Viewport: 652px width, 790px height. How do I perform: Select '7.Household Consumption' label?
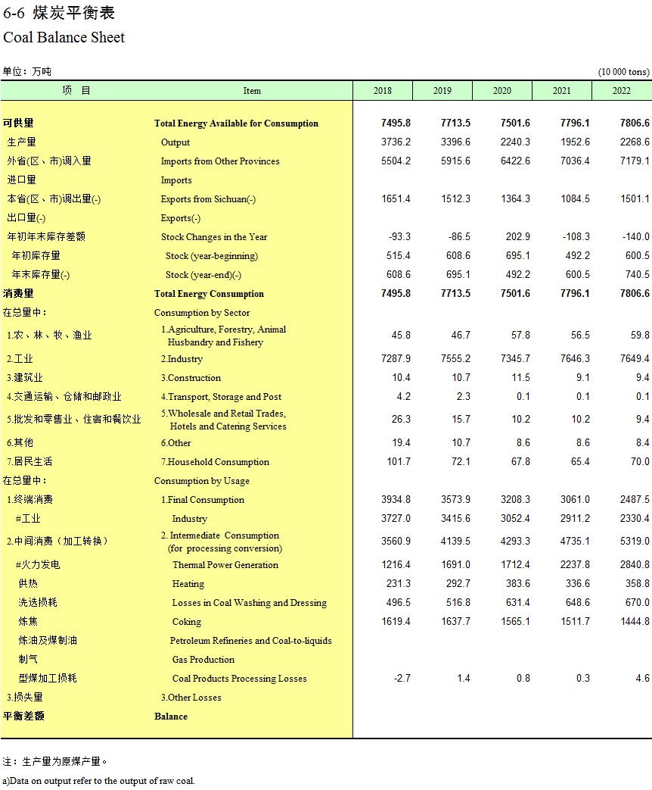coord(215,462)
